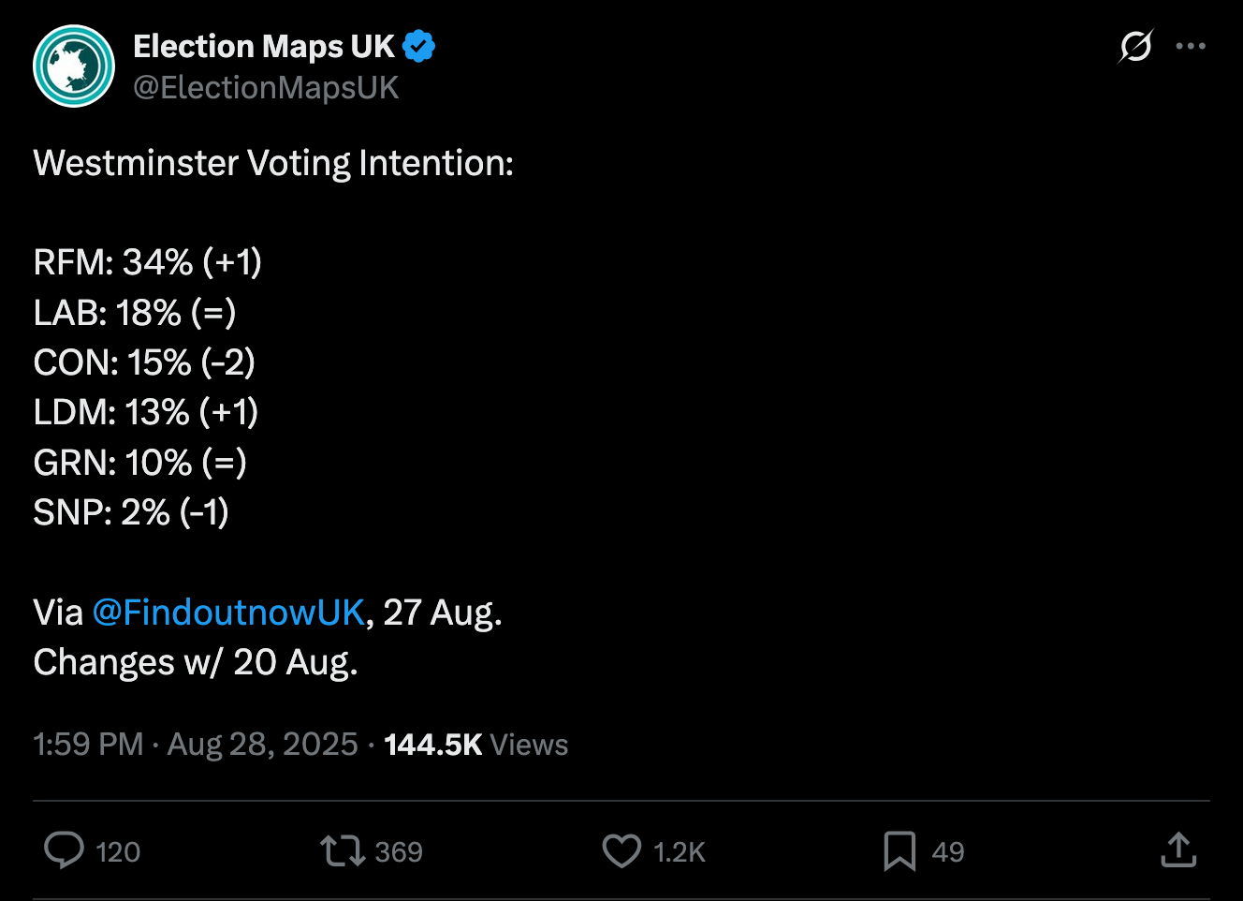The width and height of the screenshot is (1243, 901).
Task: Click the Westminster Voting Intention text
Action: click(273, 163)
